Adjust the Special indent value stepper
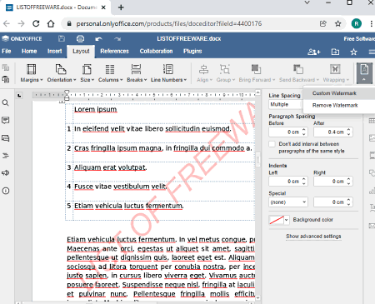Image resolution: width=375 pixels, height=304 pixels. pyautogui.click(x=349, y=202)
